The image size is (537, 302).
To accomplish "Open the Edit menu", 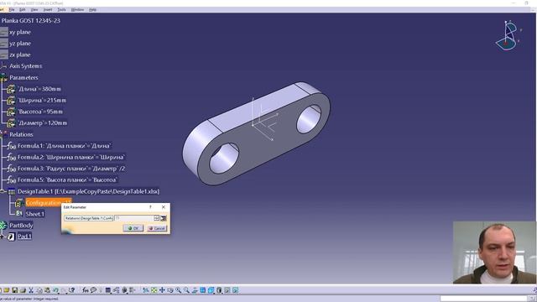I will pyautogui.click(x=23, y=9).
